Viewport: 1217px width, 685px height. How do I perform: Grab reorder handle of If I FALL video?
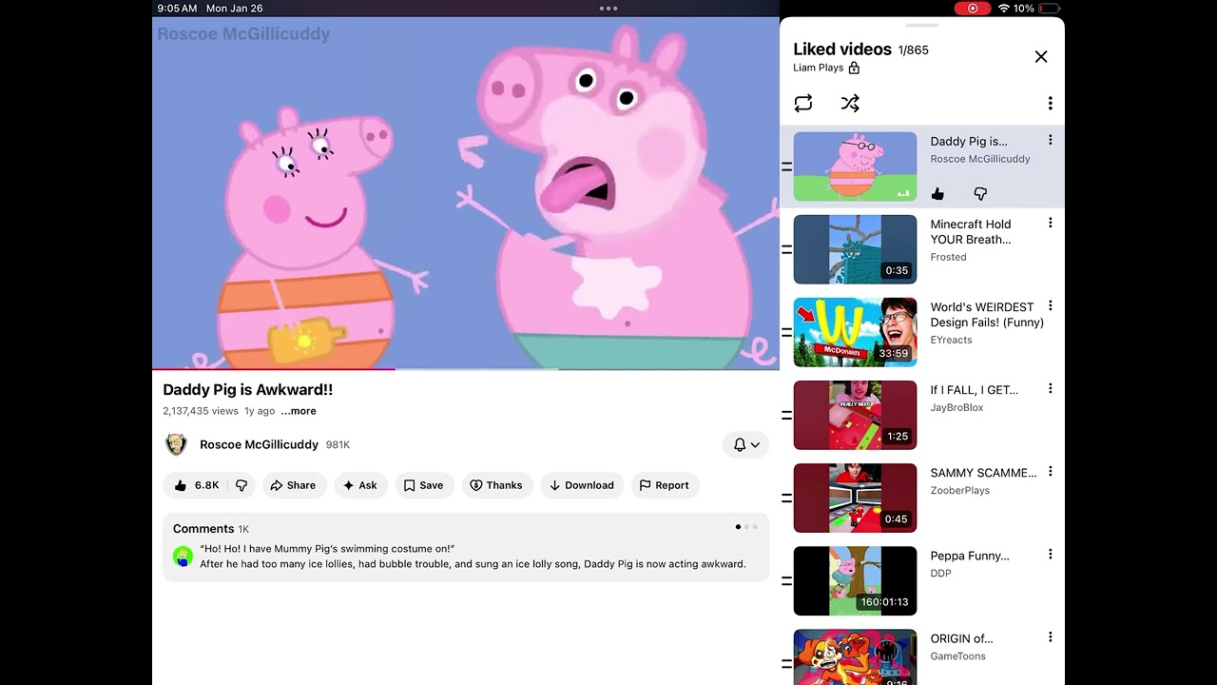786,415
